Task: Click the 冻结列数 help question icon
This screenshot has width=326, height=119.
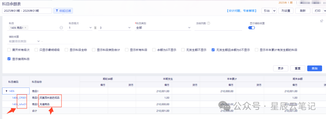Action: (209, 23)
